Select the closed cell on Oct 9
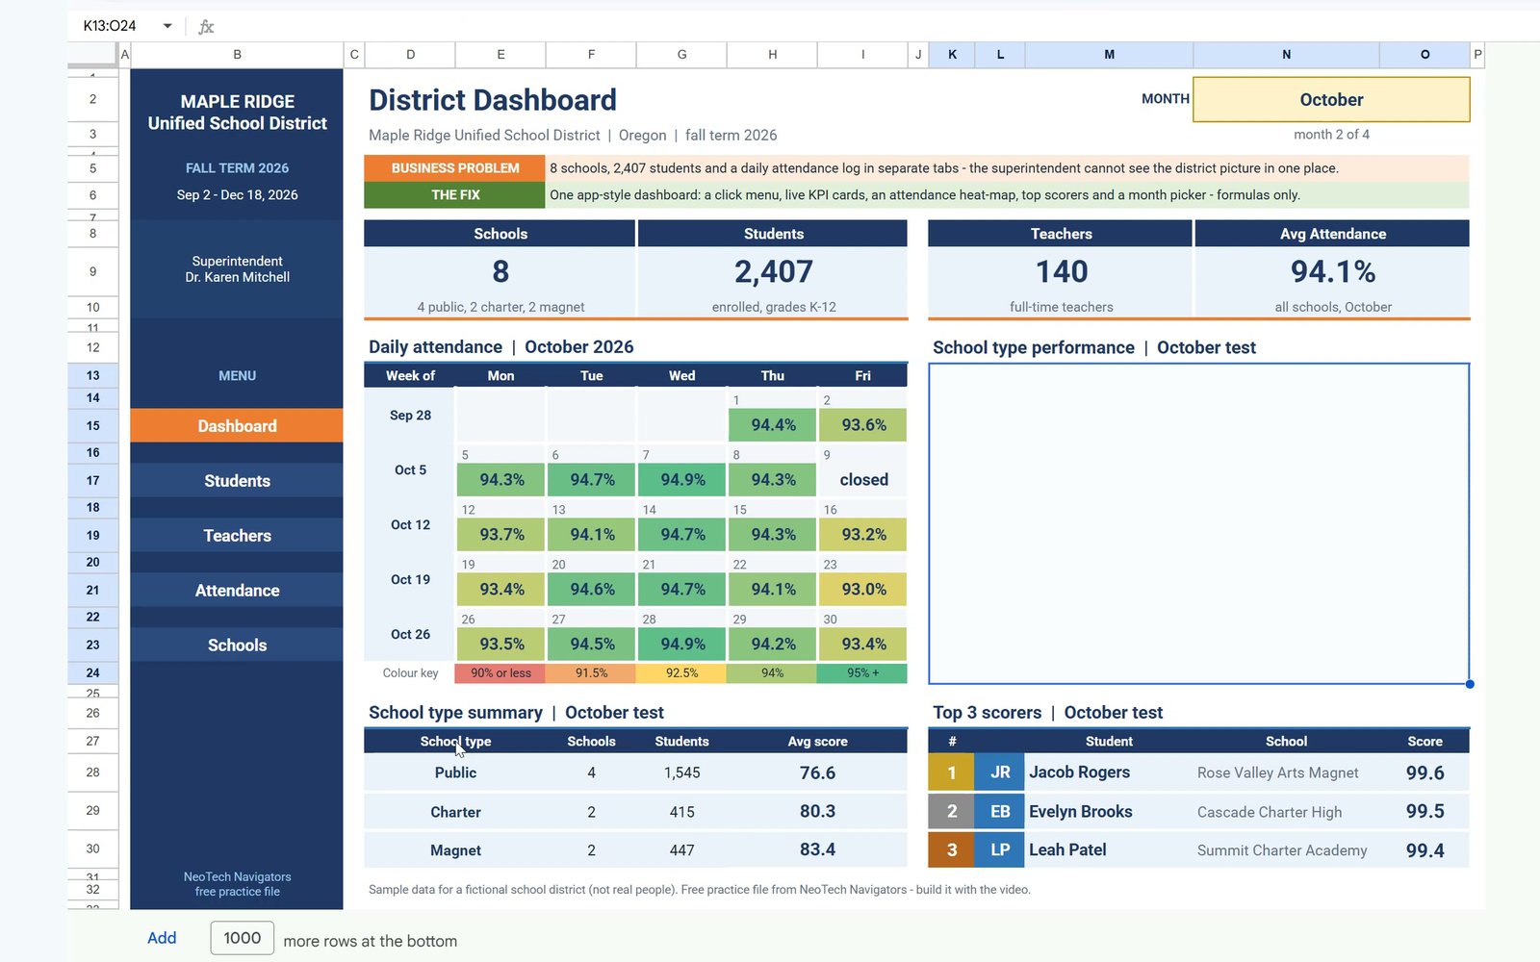 tap(863, 479)
